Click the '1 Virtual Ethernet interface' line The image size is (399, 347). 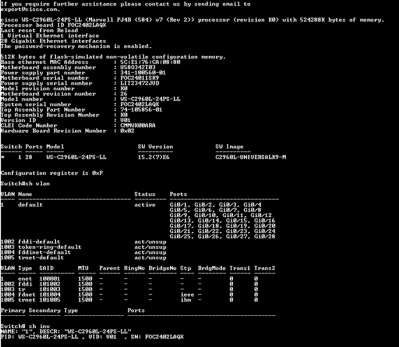point(50,36)
